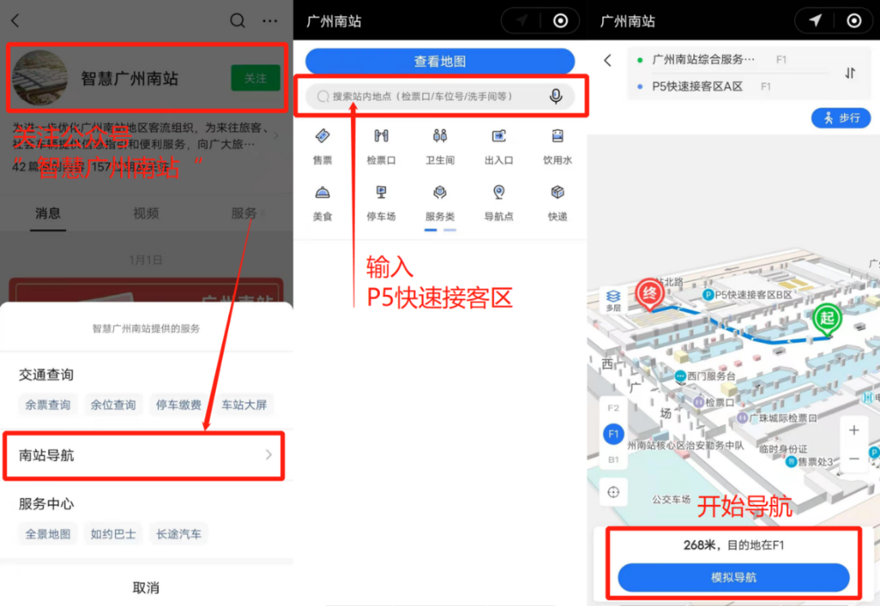Tap the 美食 food icon

tap(323, 193)
